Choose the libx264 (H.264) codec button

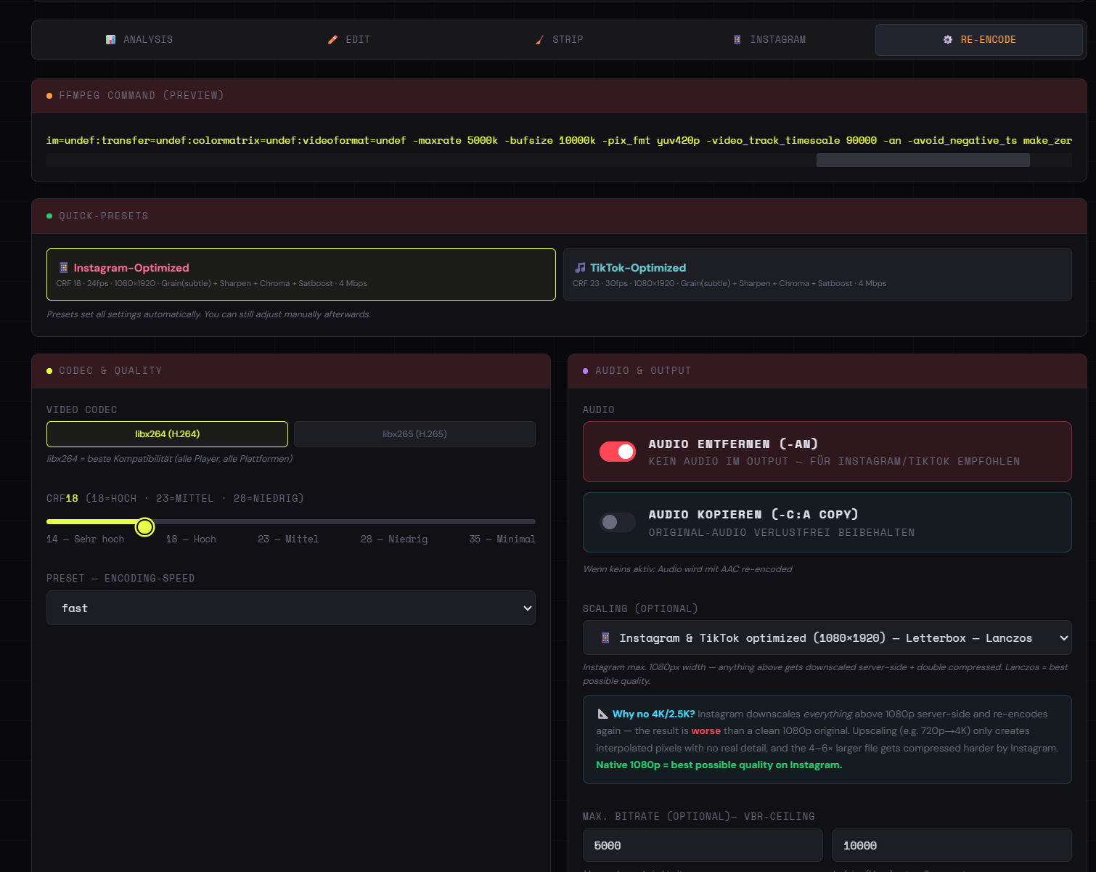click(x=167, y=434)
